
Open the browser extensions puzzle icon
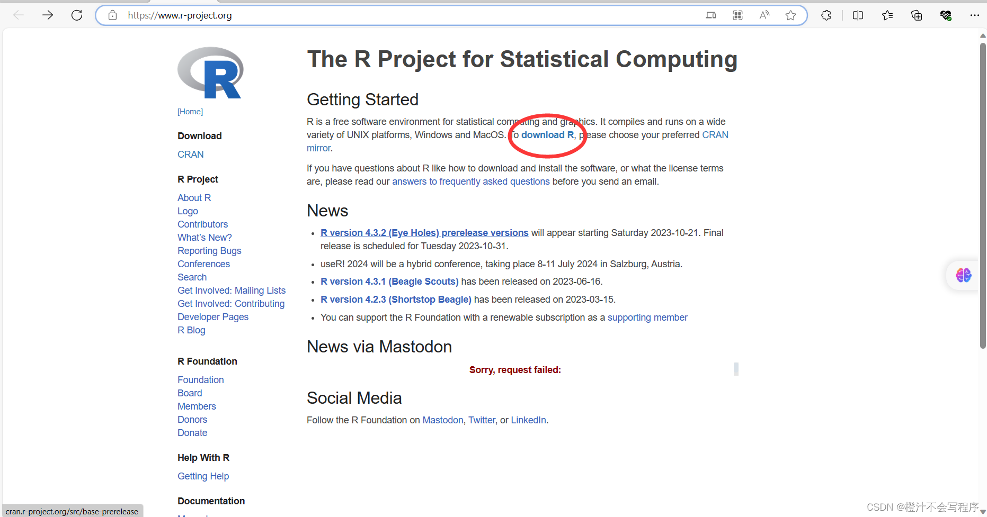(x=826, y=15)
